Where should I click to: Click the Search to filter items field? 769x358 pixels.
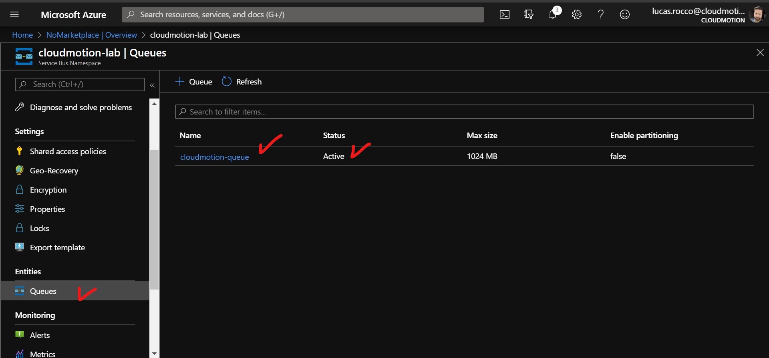point(465,112)
